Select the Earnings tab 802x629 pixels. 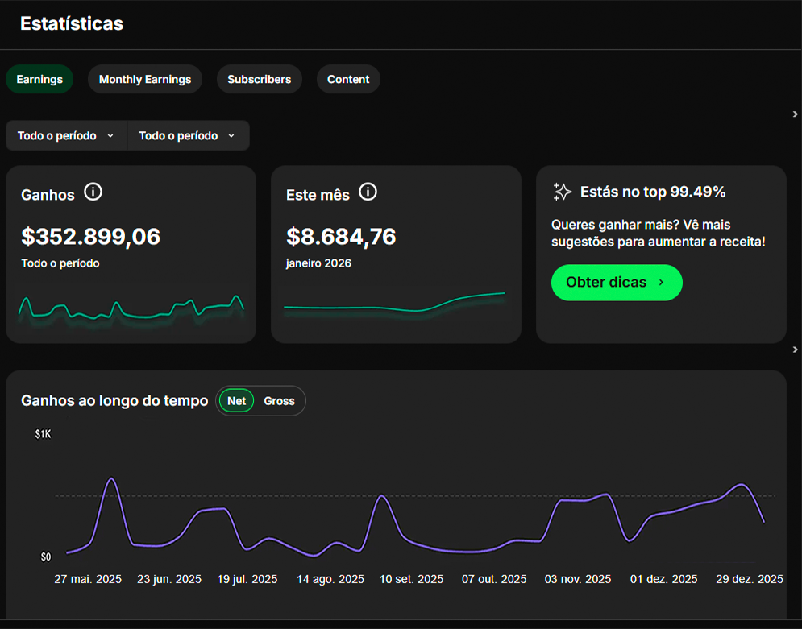point(39,80)
